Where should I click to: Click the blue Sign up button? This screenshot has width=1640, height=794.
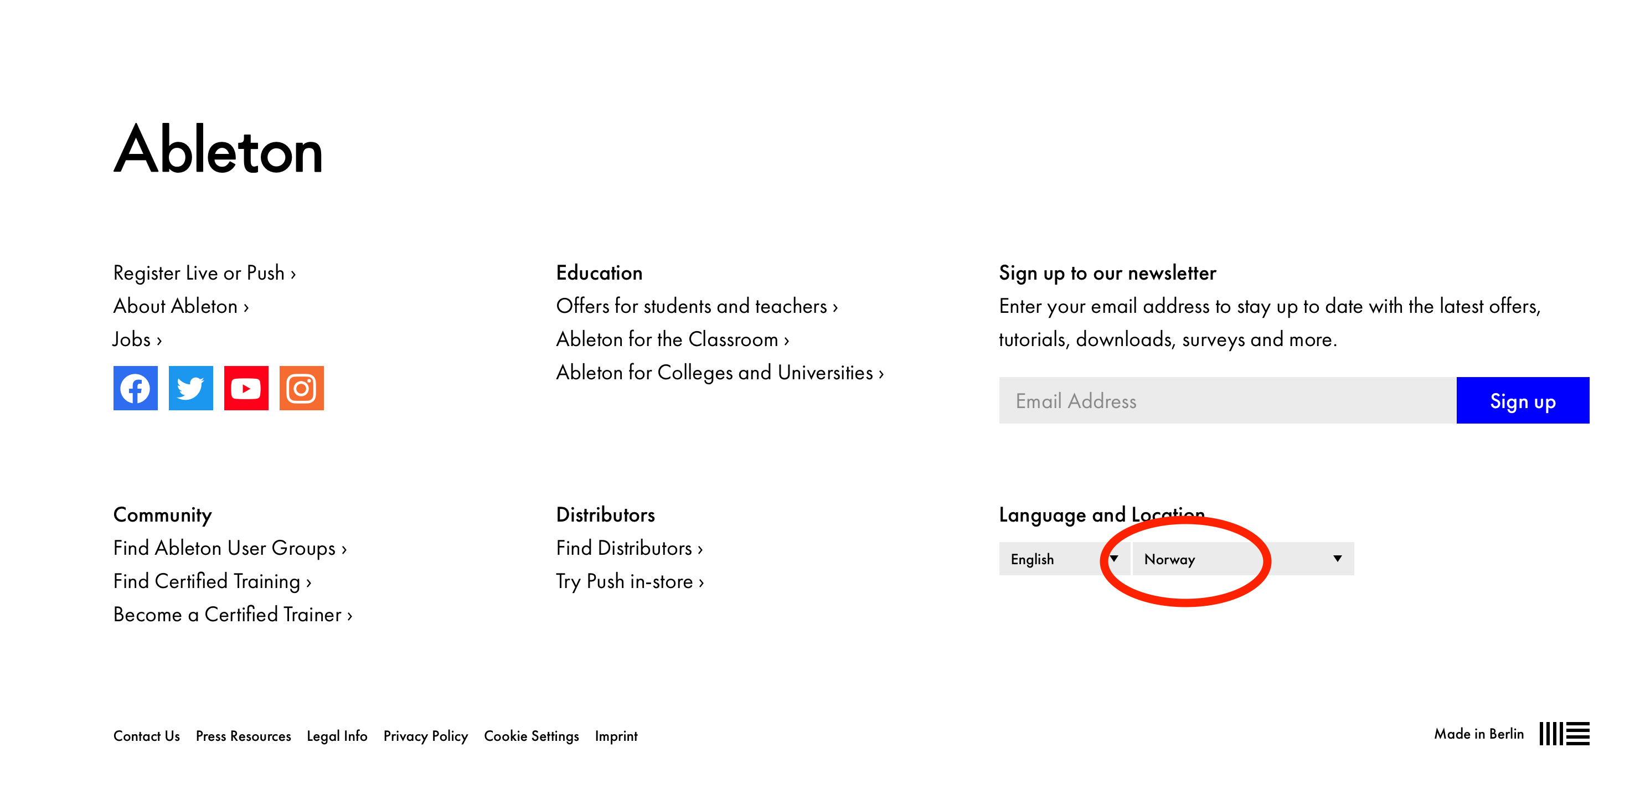click(x=1523, y=400)
